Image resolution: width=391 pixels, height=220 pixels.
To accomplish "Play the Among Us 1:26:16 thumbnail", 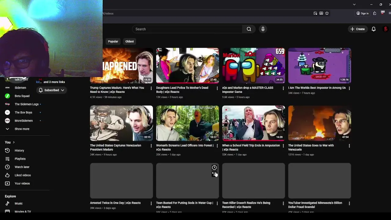I will click(320, 65).
